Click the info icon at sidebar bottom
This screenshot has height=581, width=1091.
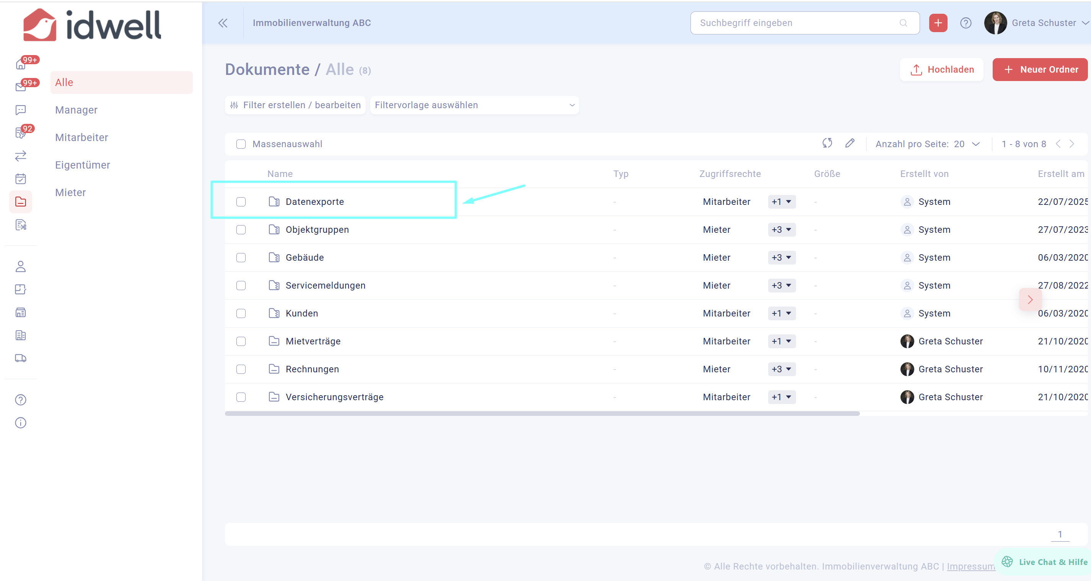point(20,423)
